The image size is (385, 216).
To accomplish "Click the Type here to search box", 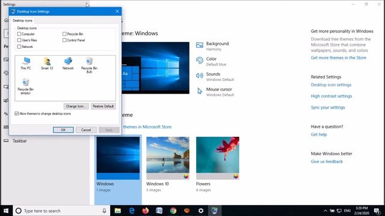I will [61, 211].
